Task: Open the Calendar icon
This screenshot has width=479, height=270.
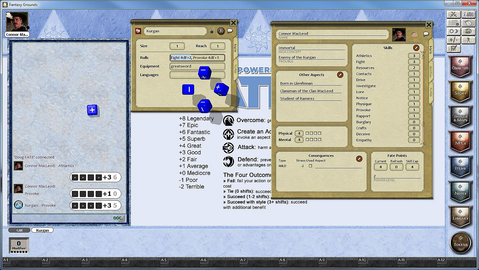Action: 468,23
